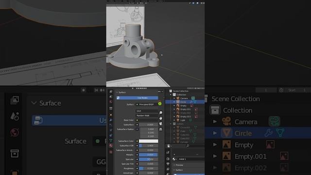Click Subsurface Radius 0.200 field
The height and width of the screenshot is (175, 311).
click(149, 133)
